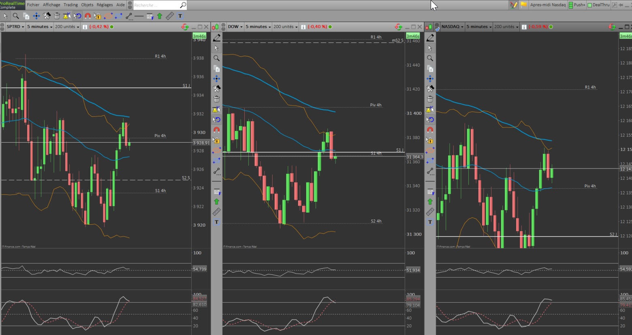Toggle the group link icon on SPTRD chart

[2, 27]
